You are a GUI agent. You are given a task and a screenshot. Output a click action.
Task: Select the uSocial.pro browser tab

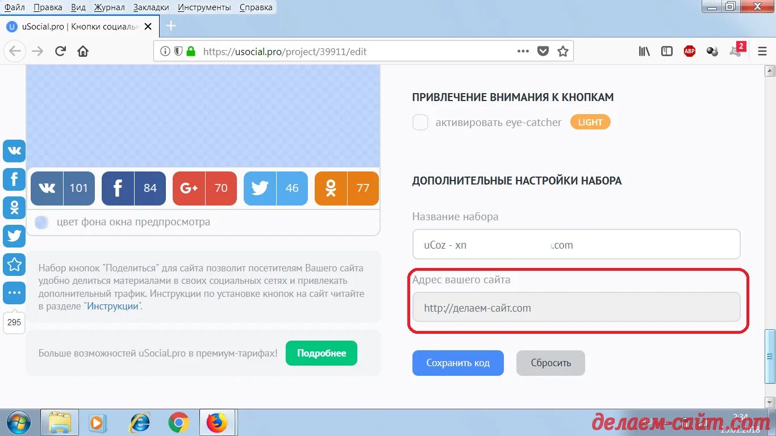coord(80,26)
